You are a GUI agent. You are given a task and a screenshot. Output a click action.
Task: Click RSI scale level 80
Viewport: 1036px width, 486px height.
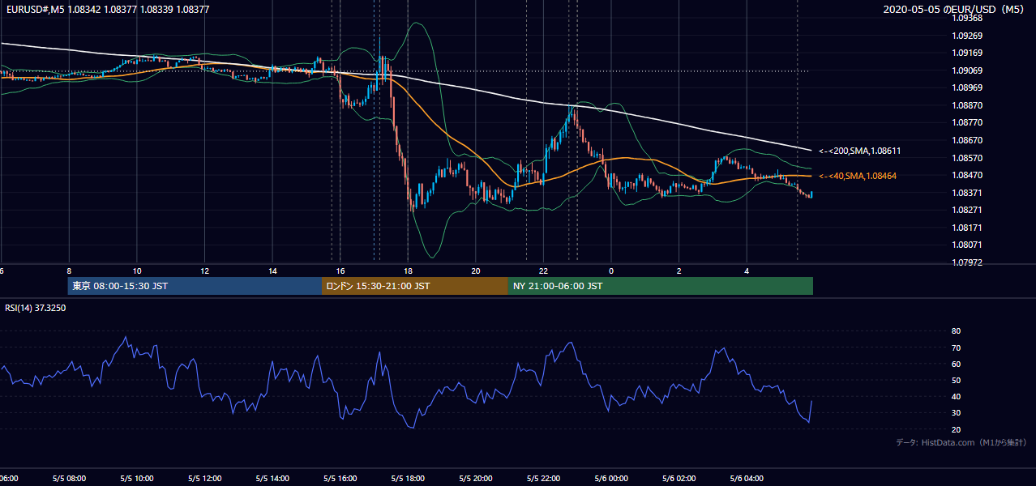[956, 331]
